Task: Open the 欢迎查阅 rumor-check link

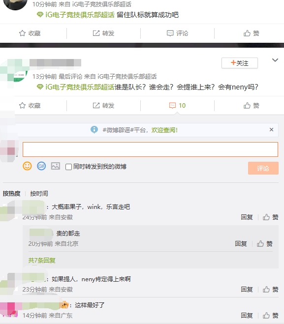Action: point(164,130)
